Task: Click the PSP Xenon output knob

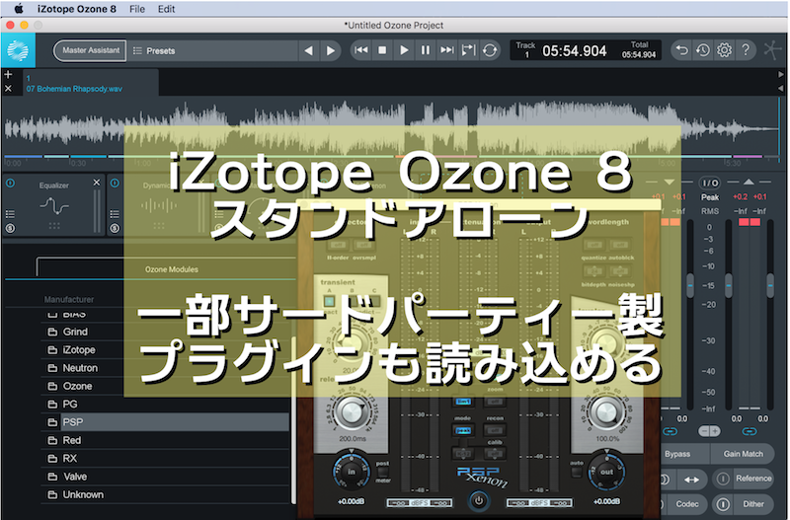Action: coord(606,472)
